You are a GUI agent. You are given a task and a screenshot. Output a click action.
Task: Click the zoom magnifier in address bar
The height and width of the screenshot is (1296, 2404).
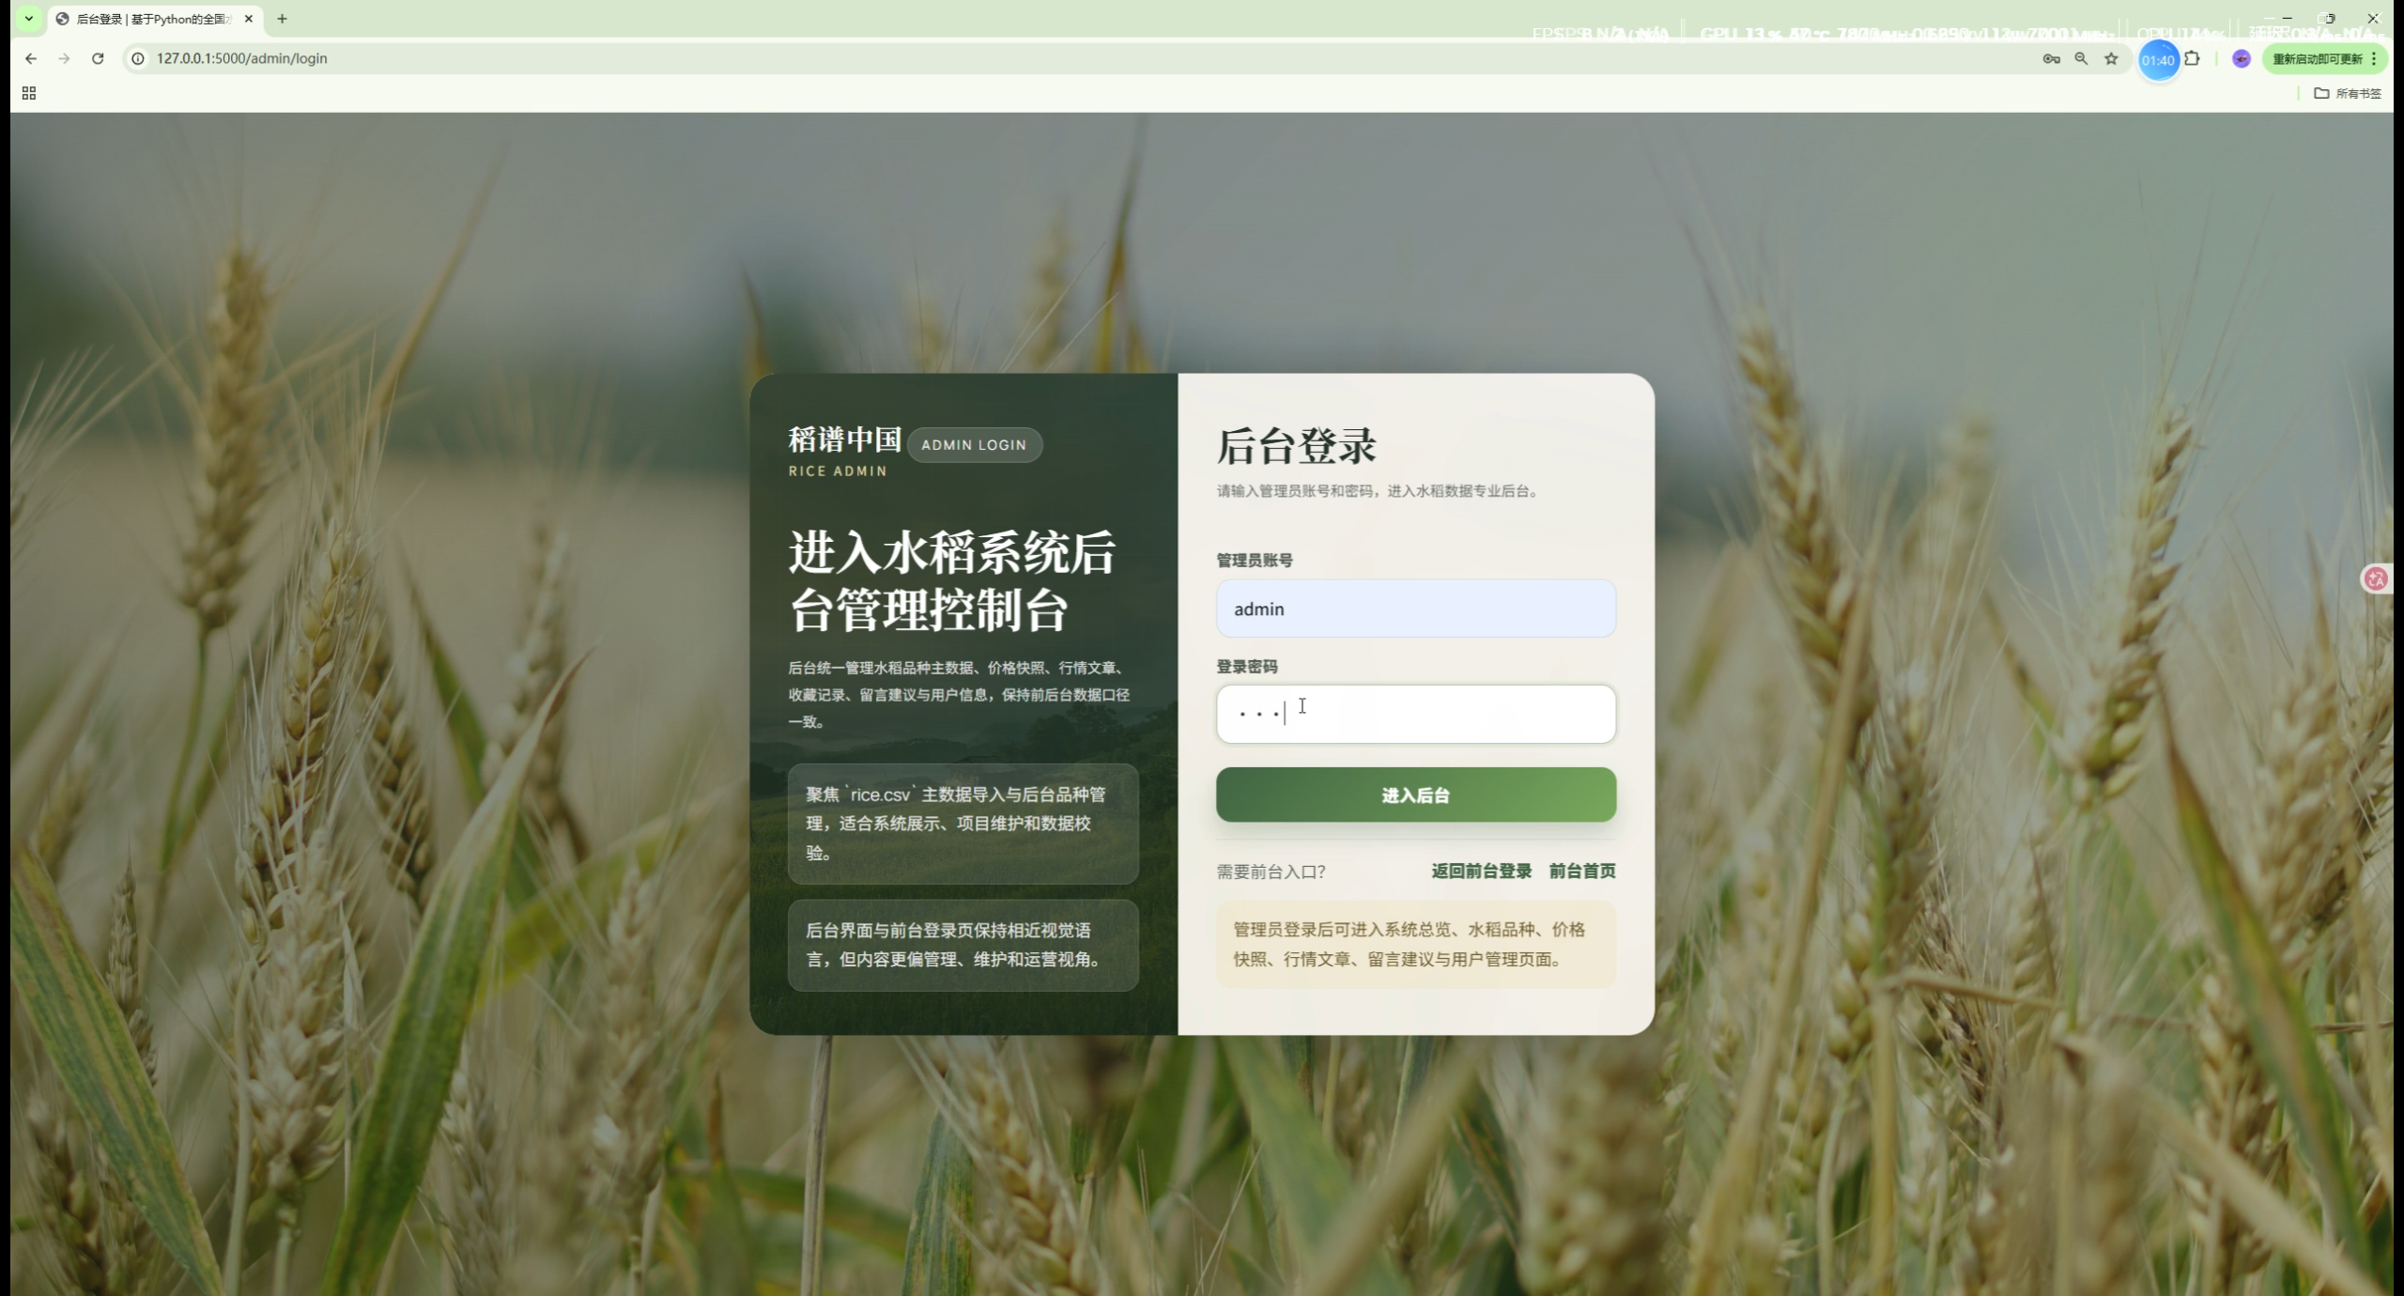2081,58
